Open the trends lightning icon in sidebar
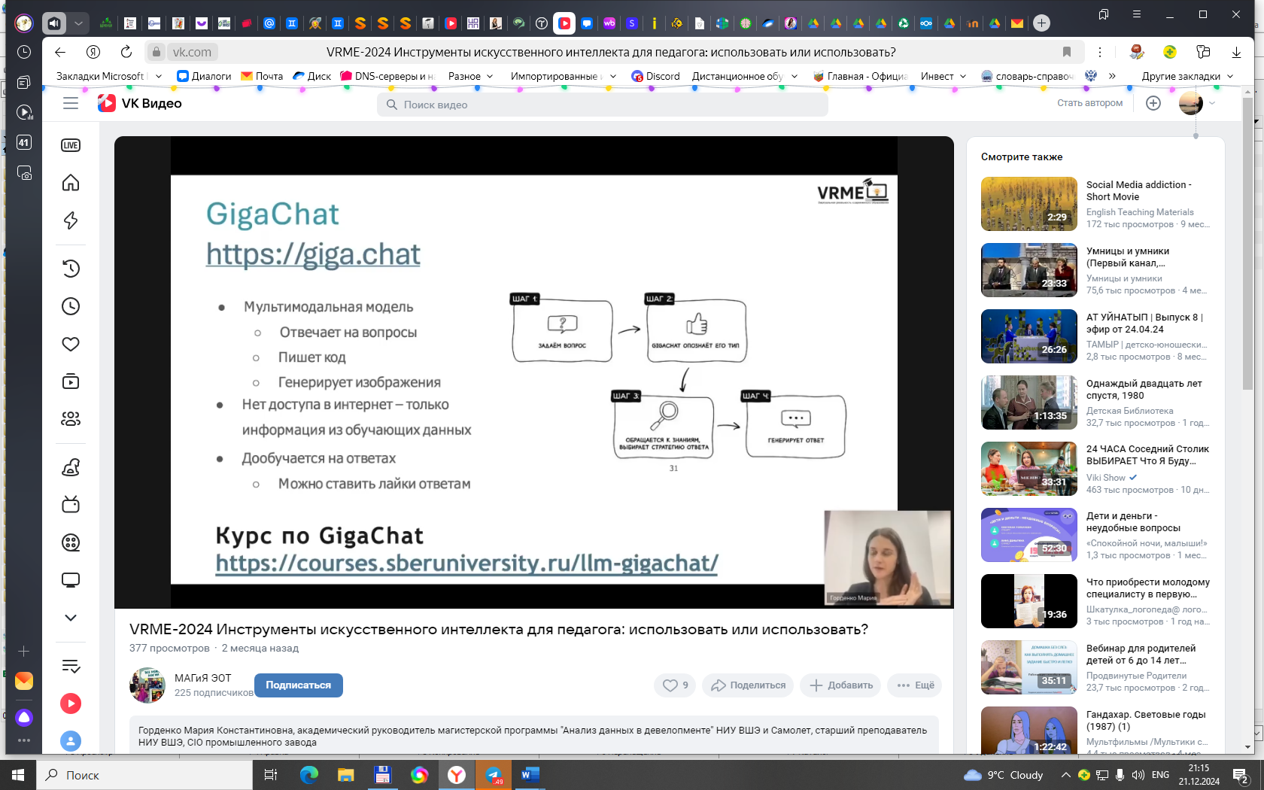Screen dimensions: 1264x790 point(71,220)
